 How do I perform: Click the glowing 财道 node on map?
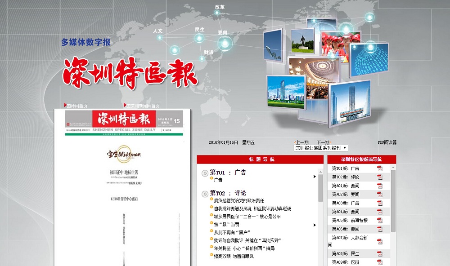pyautogui.click(x=202, y=58)
